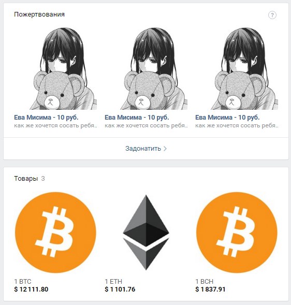Select the 1 ETH product title
The width and height of the screenshot is (291, 305).
click(113, 282)
